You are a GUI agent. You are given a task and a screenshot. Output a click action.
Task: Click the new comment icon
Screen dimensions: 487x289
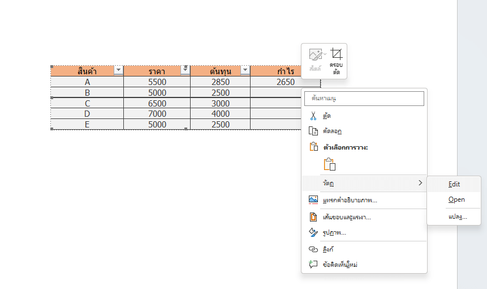tap(313, 265)
